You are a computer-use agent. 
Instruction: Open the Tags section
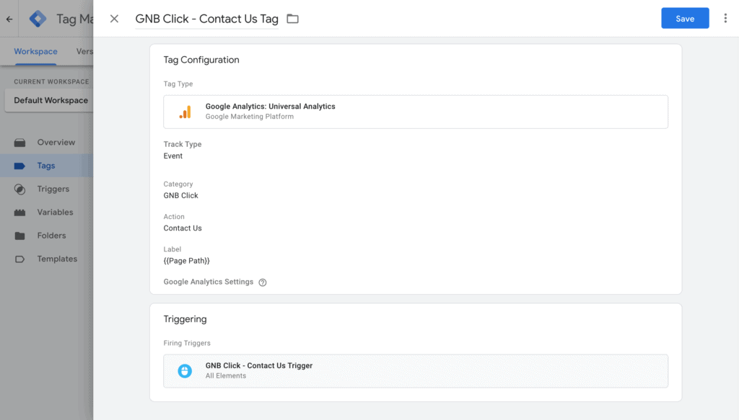click(47, 166)
